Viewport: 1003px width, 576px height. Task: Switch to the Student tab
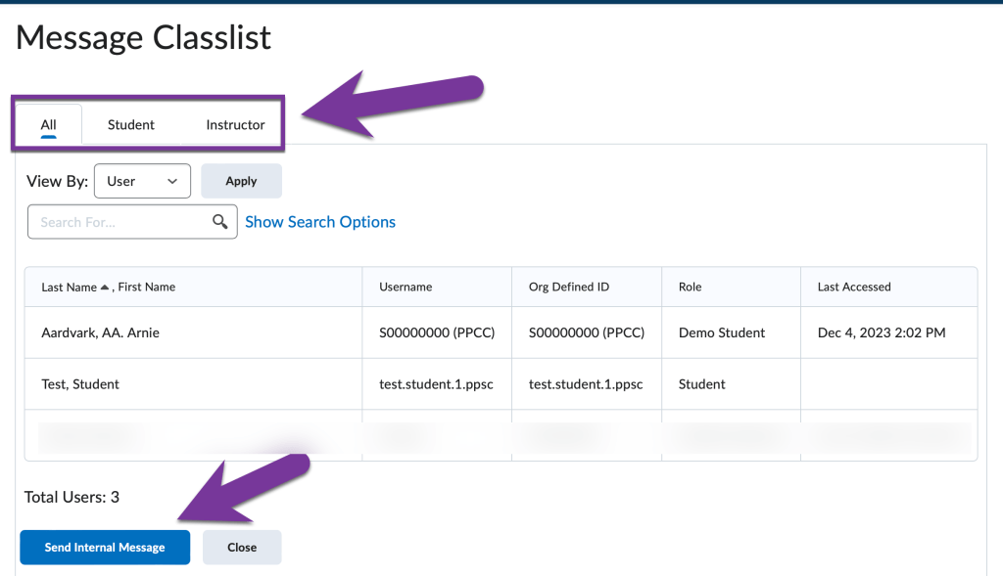click(x=130, y=124)
